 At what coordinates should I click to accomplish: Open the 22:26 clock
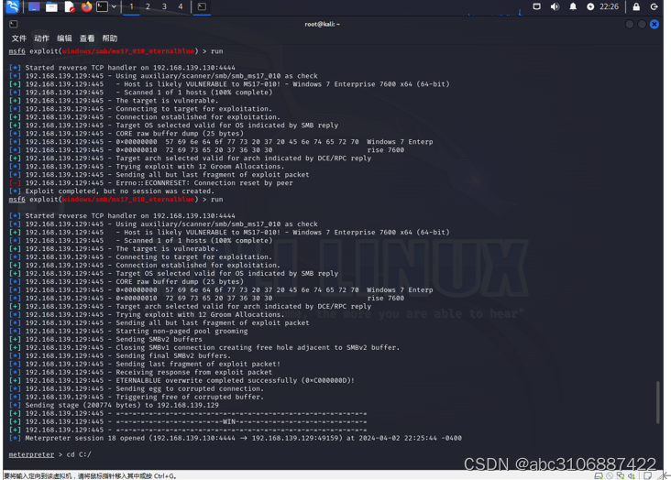point(609,6)
